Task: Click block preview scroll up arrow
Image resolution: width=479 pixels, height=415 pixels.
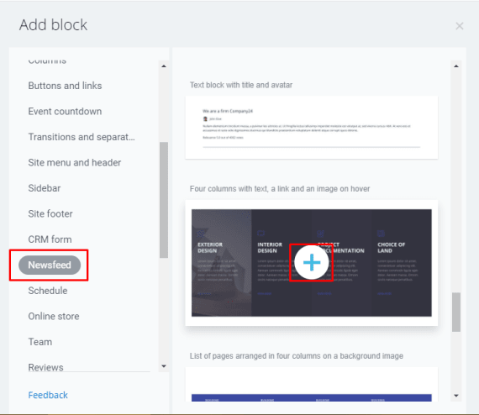Action: 456,66
